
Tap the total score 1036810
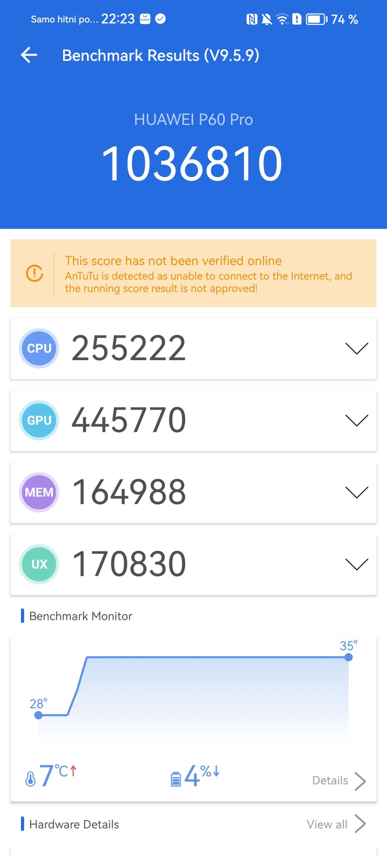tap(192, 163)
